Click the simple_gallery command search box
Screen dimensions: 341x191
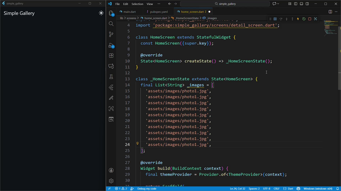(225, 4)
